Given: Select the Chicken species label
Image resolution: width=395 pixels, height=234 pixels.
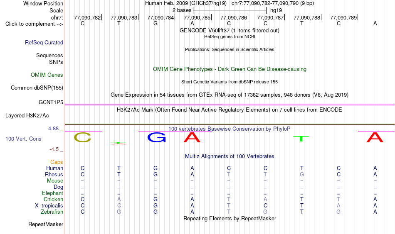Looking at the screenshot, I should click(53, 199).
